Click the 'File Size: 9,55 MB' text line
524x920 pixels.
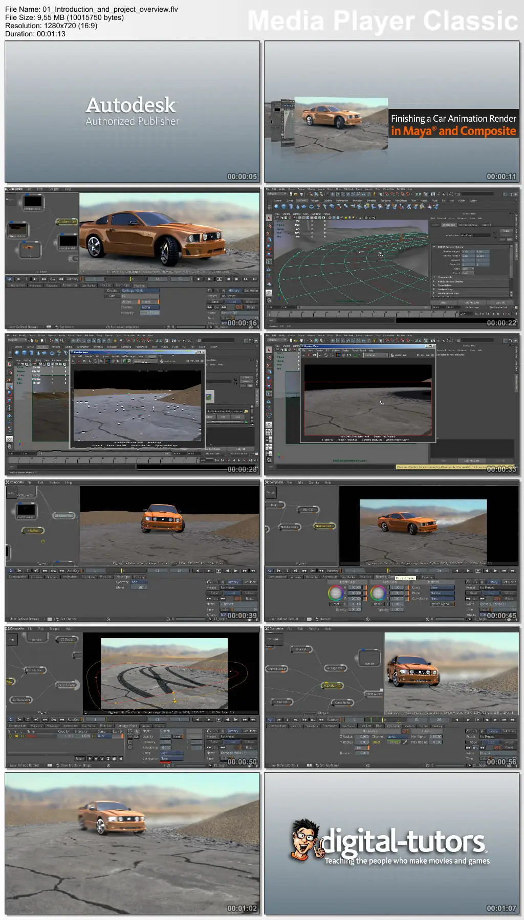[64, 17]
